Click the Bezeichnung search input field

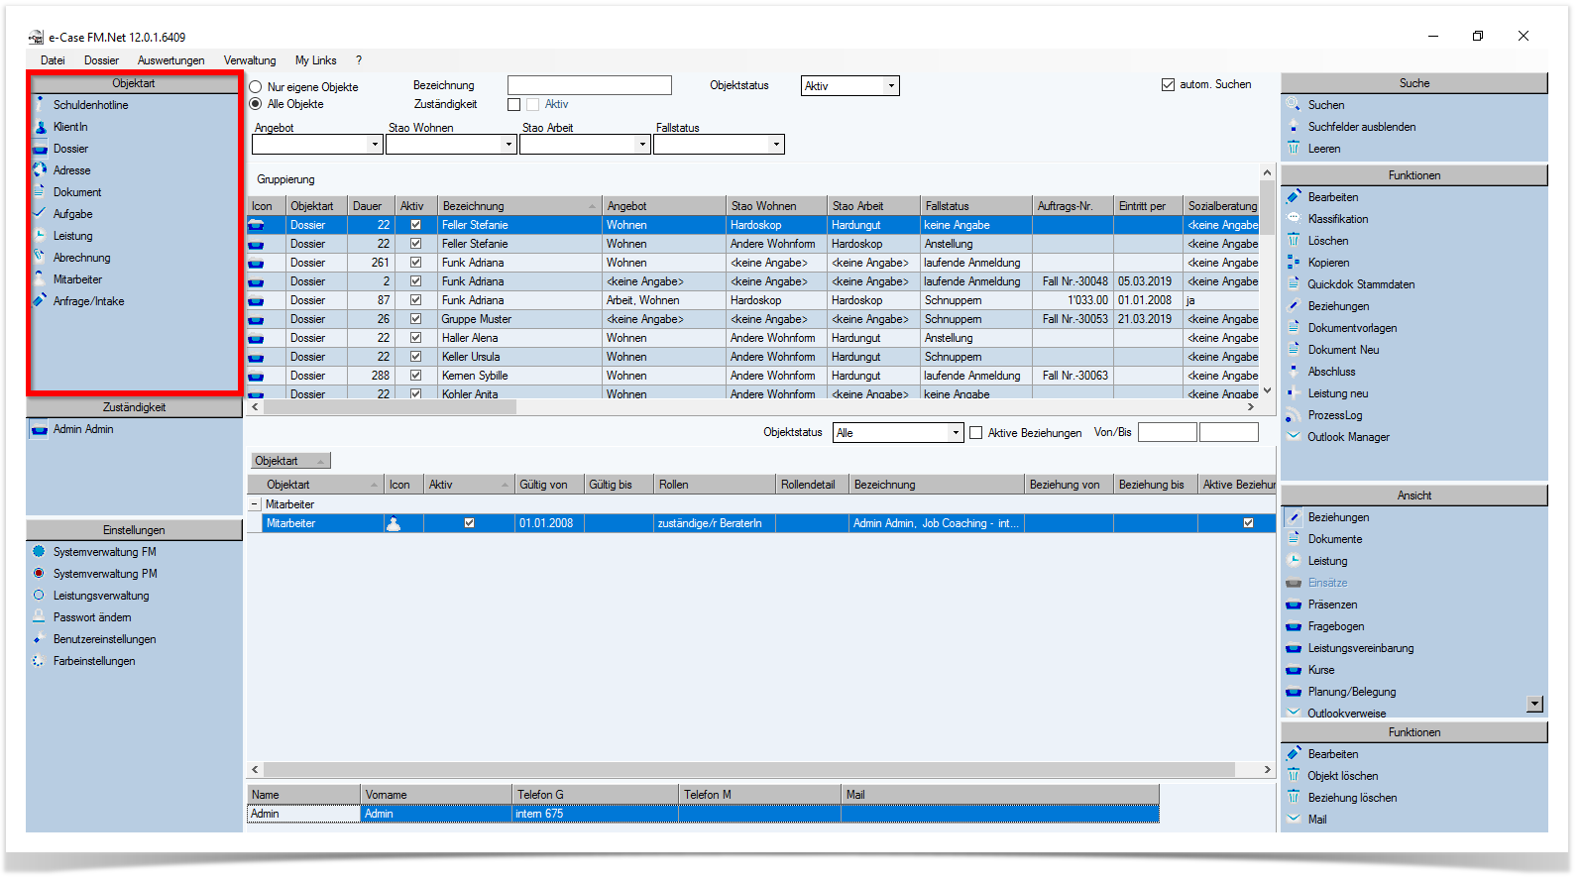pos(590,85)
